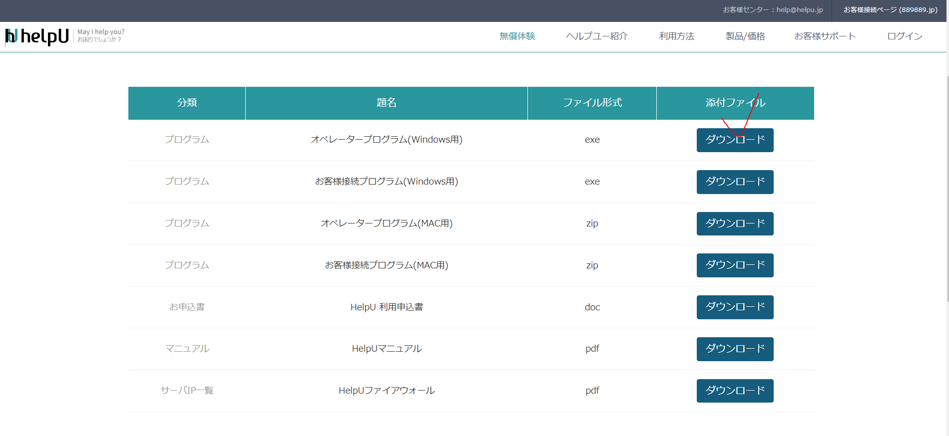Download HelpUマニュアル pdf
This screenshot has width=949, height=436.
click(x=735, y=349)
